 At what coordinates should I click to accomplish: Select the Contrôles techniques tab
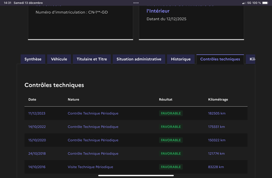click(x=220, y=59)
